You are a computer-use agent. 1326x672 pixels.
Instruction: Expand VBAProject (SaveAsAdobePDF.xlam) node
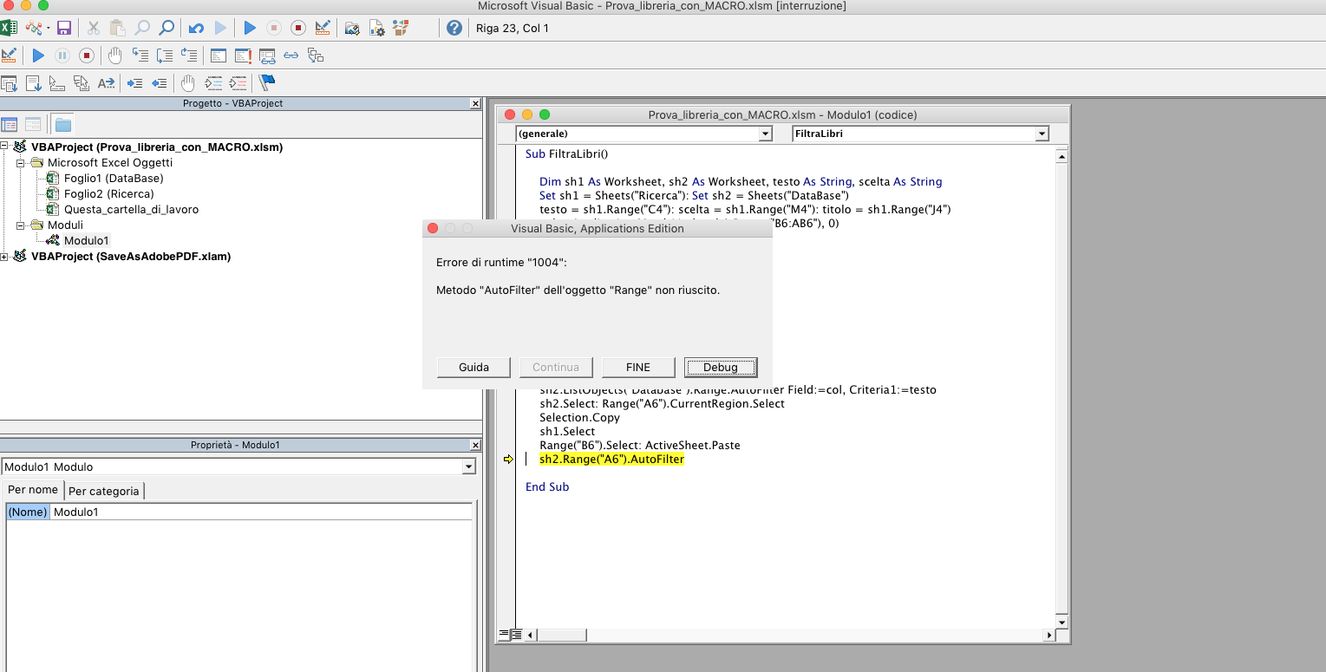point(4,256)
